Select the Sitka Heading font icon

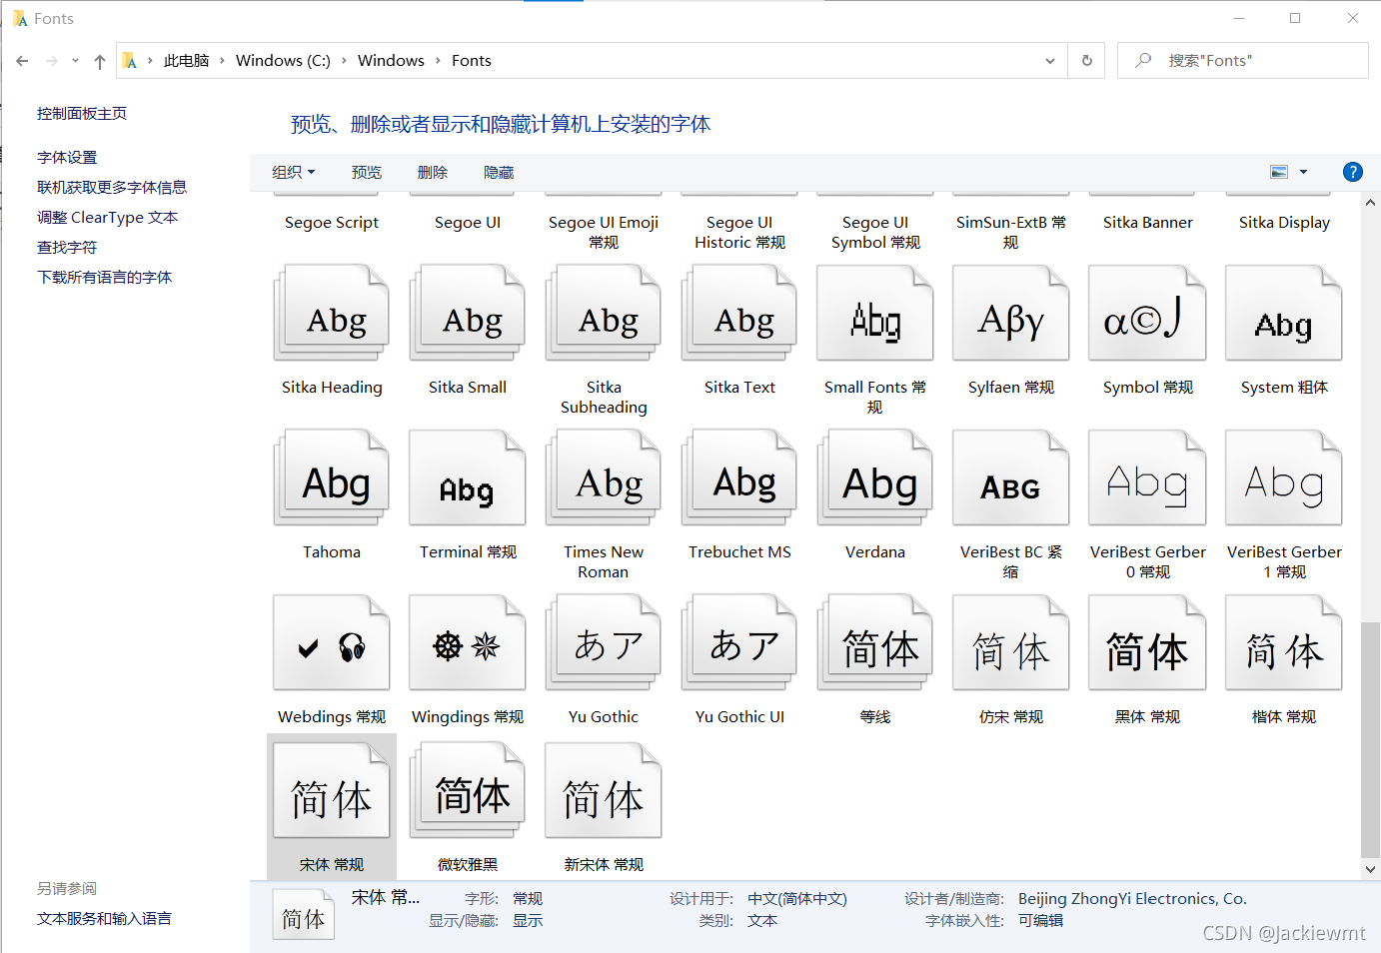tap(332, 313)
